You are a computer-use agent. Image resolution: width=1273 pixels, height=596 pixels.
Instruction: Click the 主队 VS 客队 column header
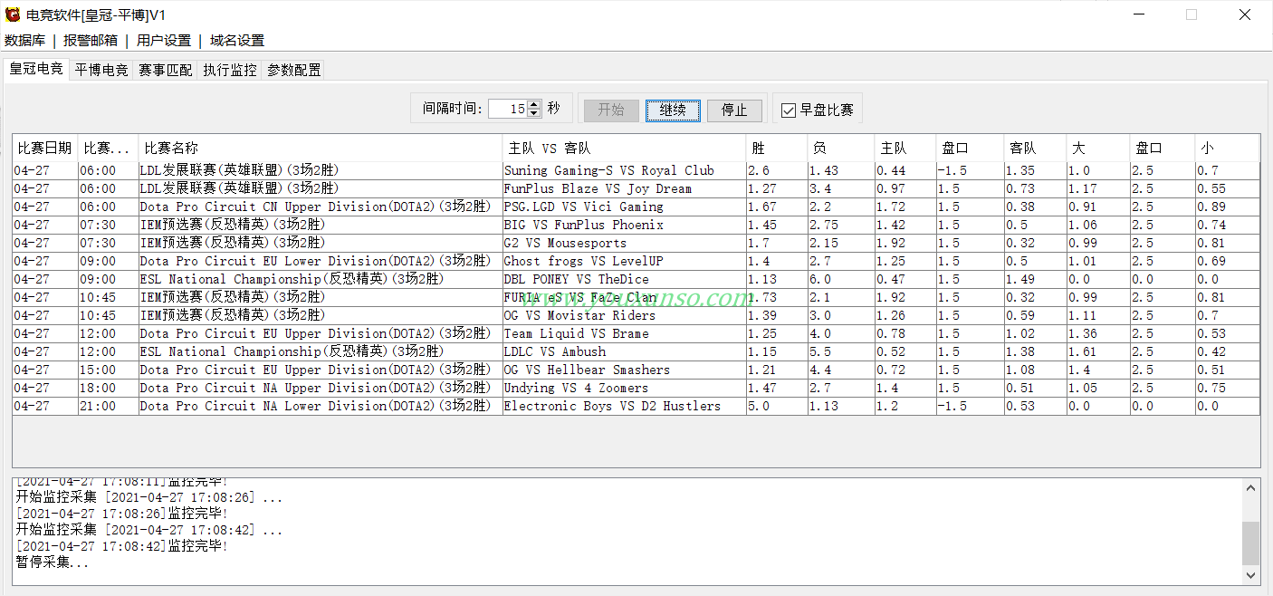point(625,148)
